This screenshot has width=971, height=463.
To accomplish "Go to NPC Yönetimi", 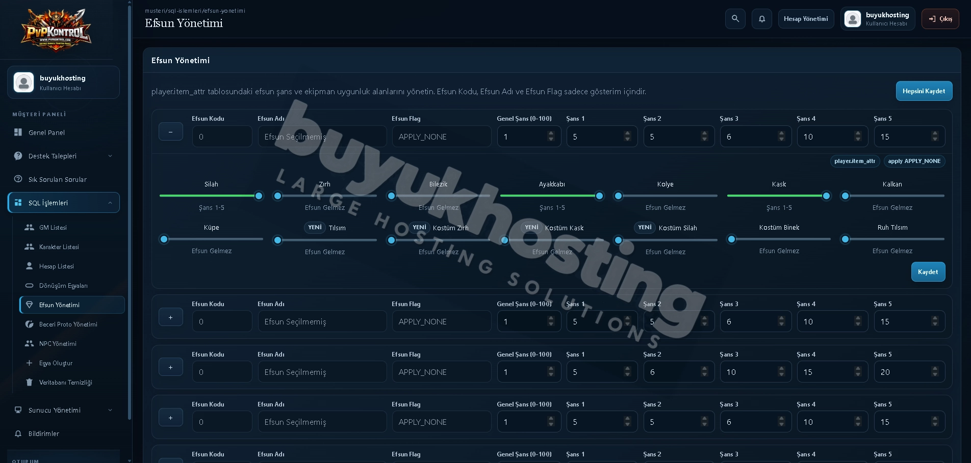I will tap(72, 344).
